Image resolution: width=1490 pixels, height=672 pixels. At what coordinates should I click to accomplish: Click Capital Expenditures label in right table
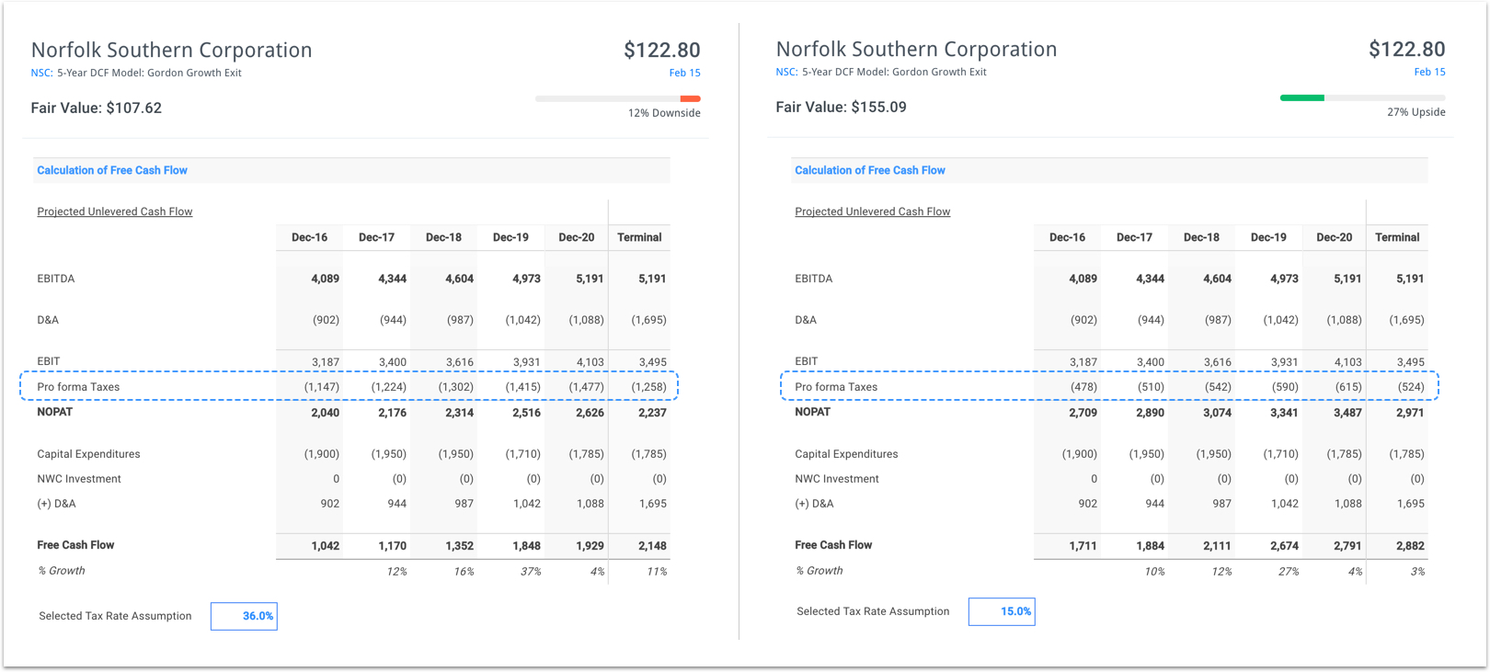pyautogui.click(x=846, y=454)
